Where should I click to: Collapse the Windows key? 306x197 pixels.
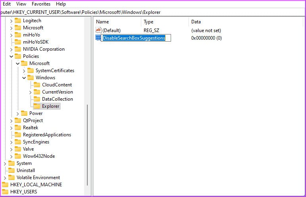pos(24,78)
